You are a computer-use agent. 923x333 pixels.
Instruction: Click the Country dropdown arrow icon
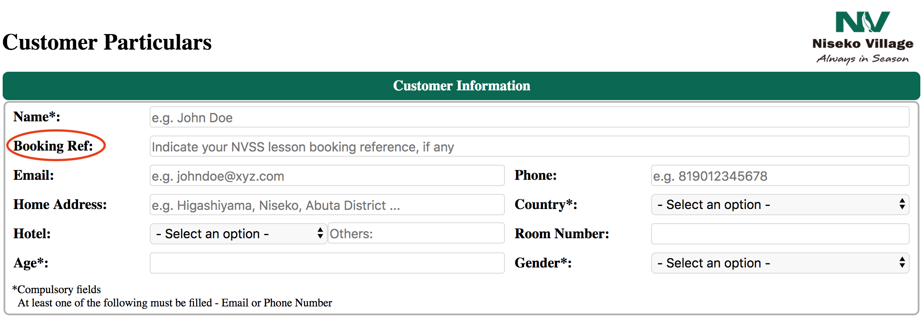tap(902, 204)
